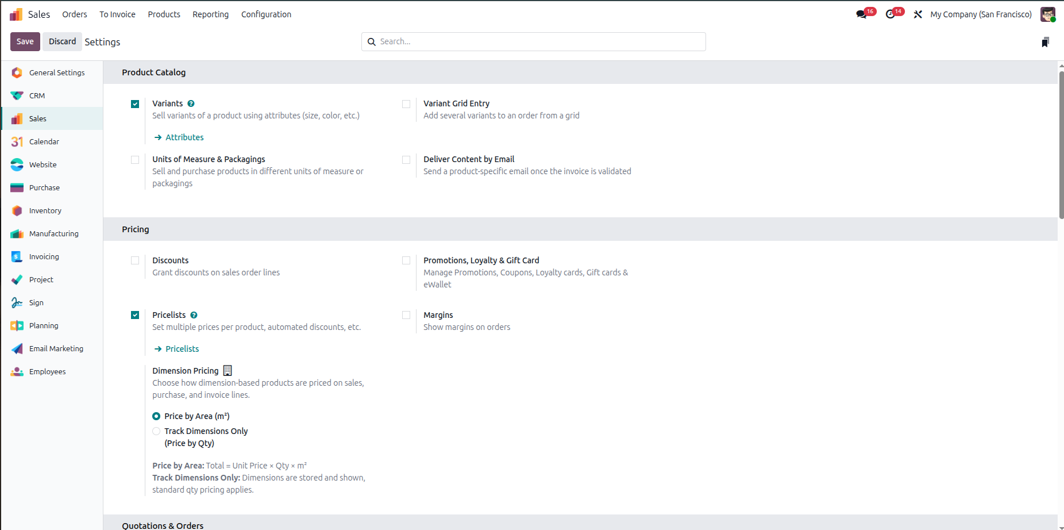Screen dimensions: 1064x530
Task: Click the Dimension Pricing company icon
Action: click(x=228, y=371)
